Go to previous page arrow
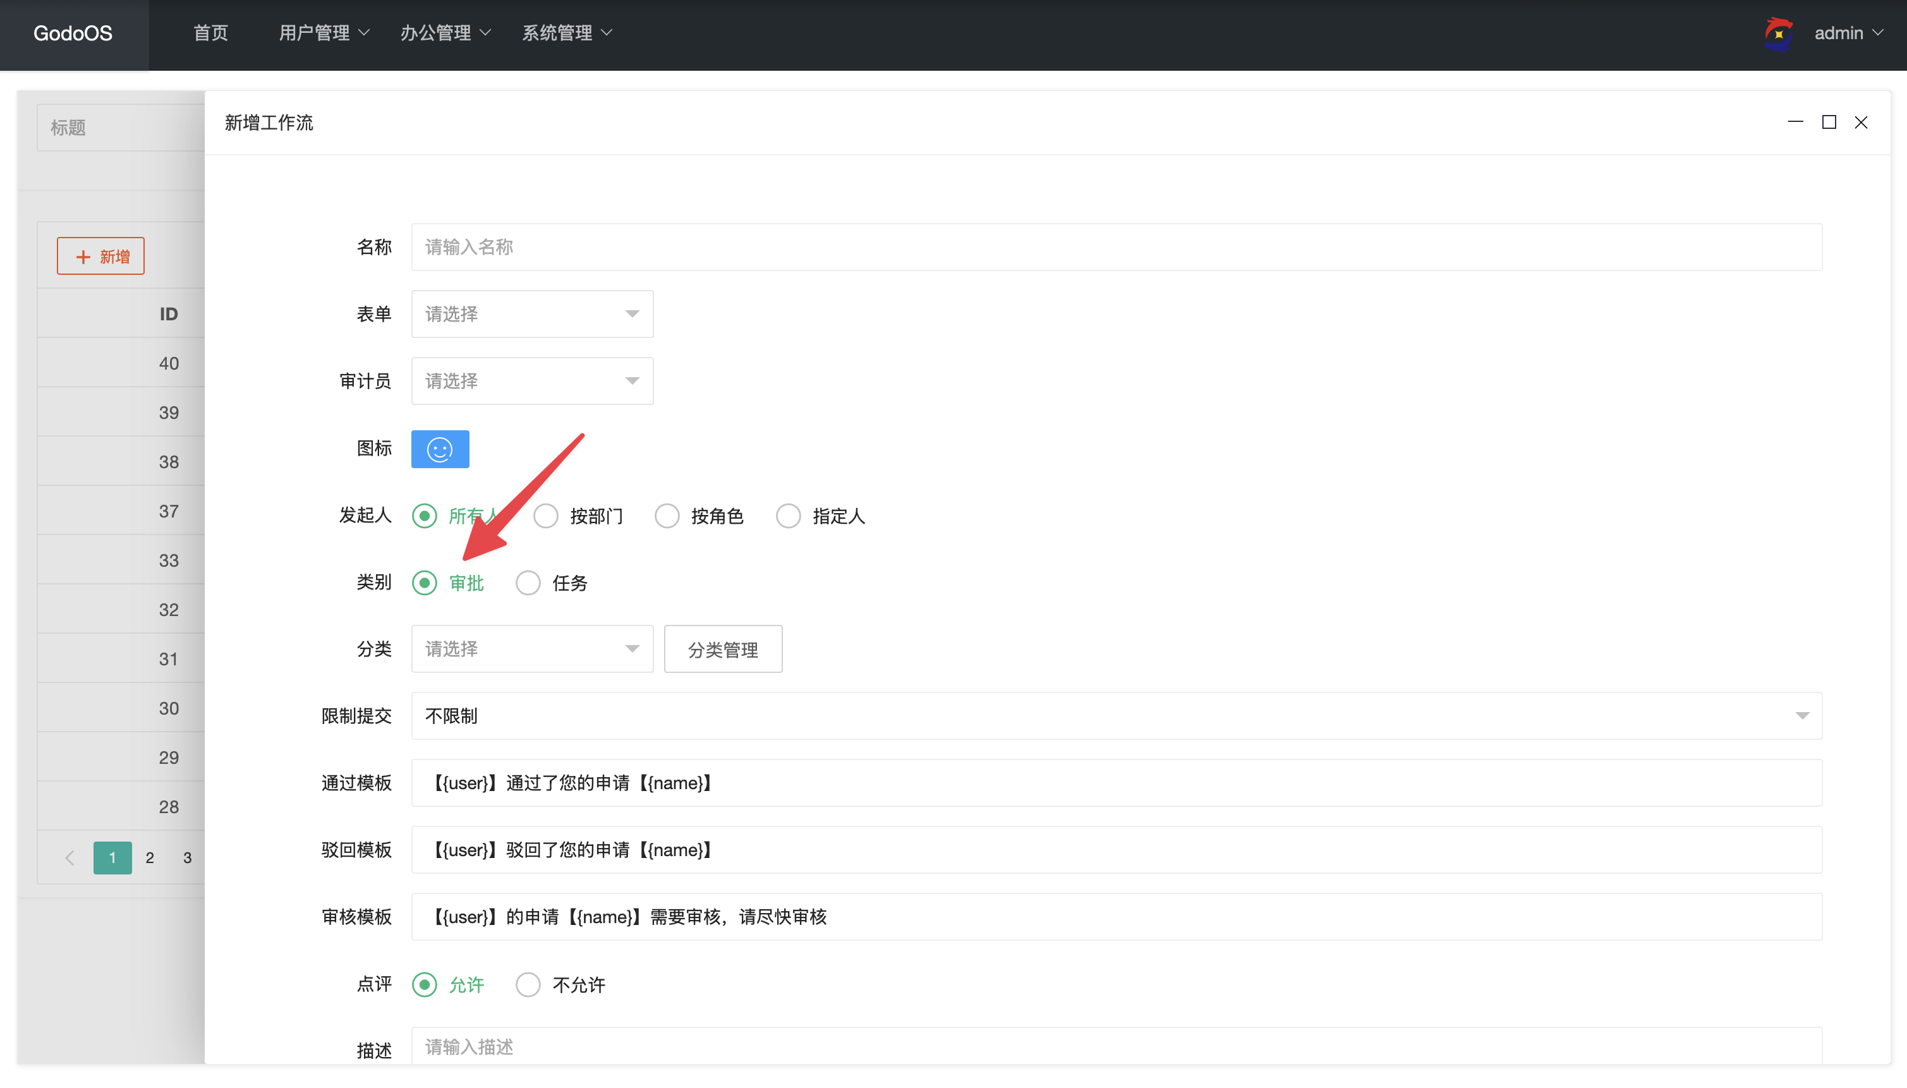The width and height of the screenshot is (1907, 1088). [70, 858]
